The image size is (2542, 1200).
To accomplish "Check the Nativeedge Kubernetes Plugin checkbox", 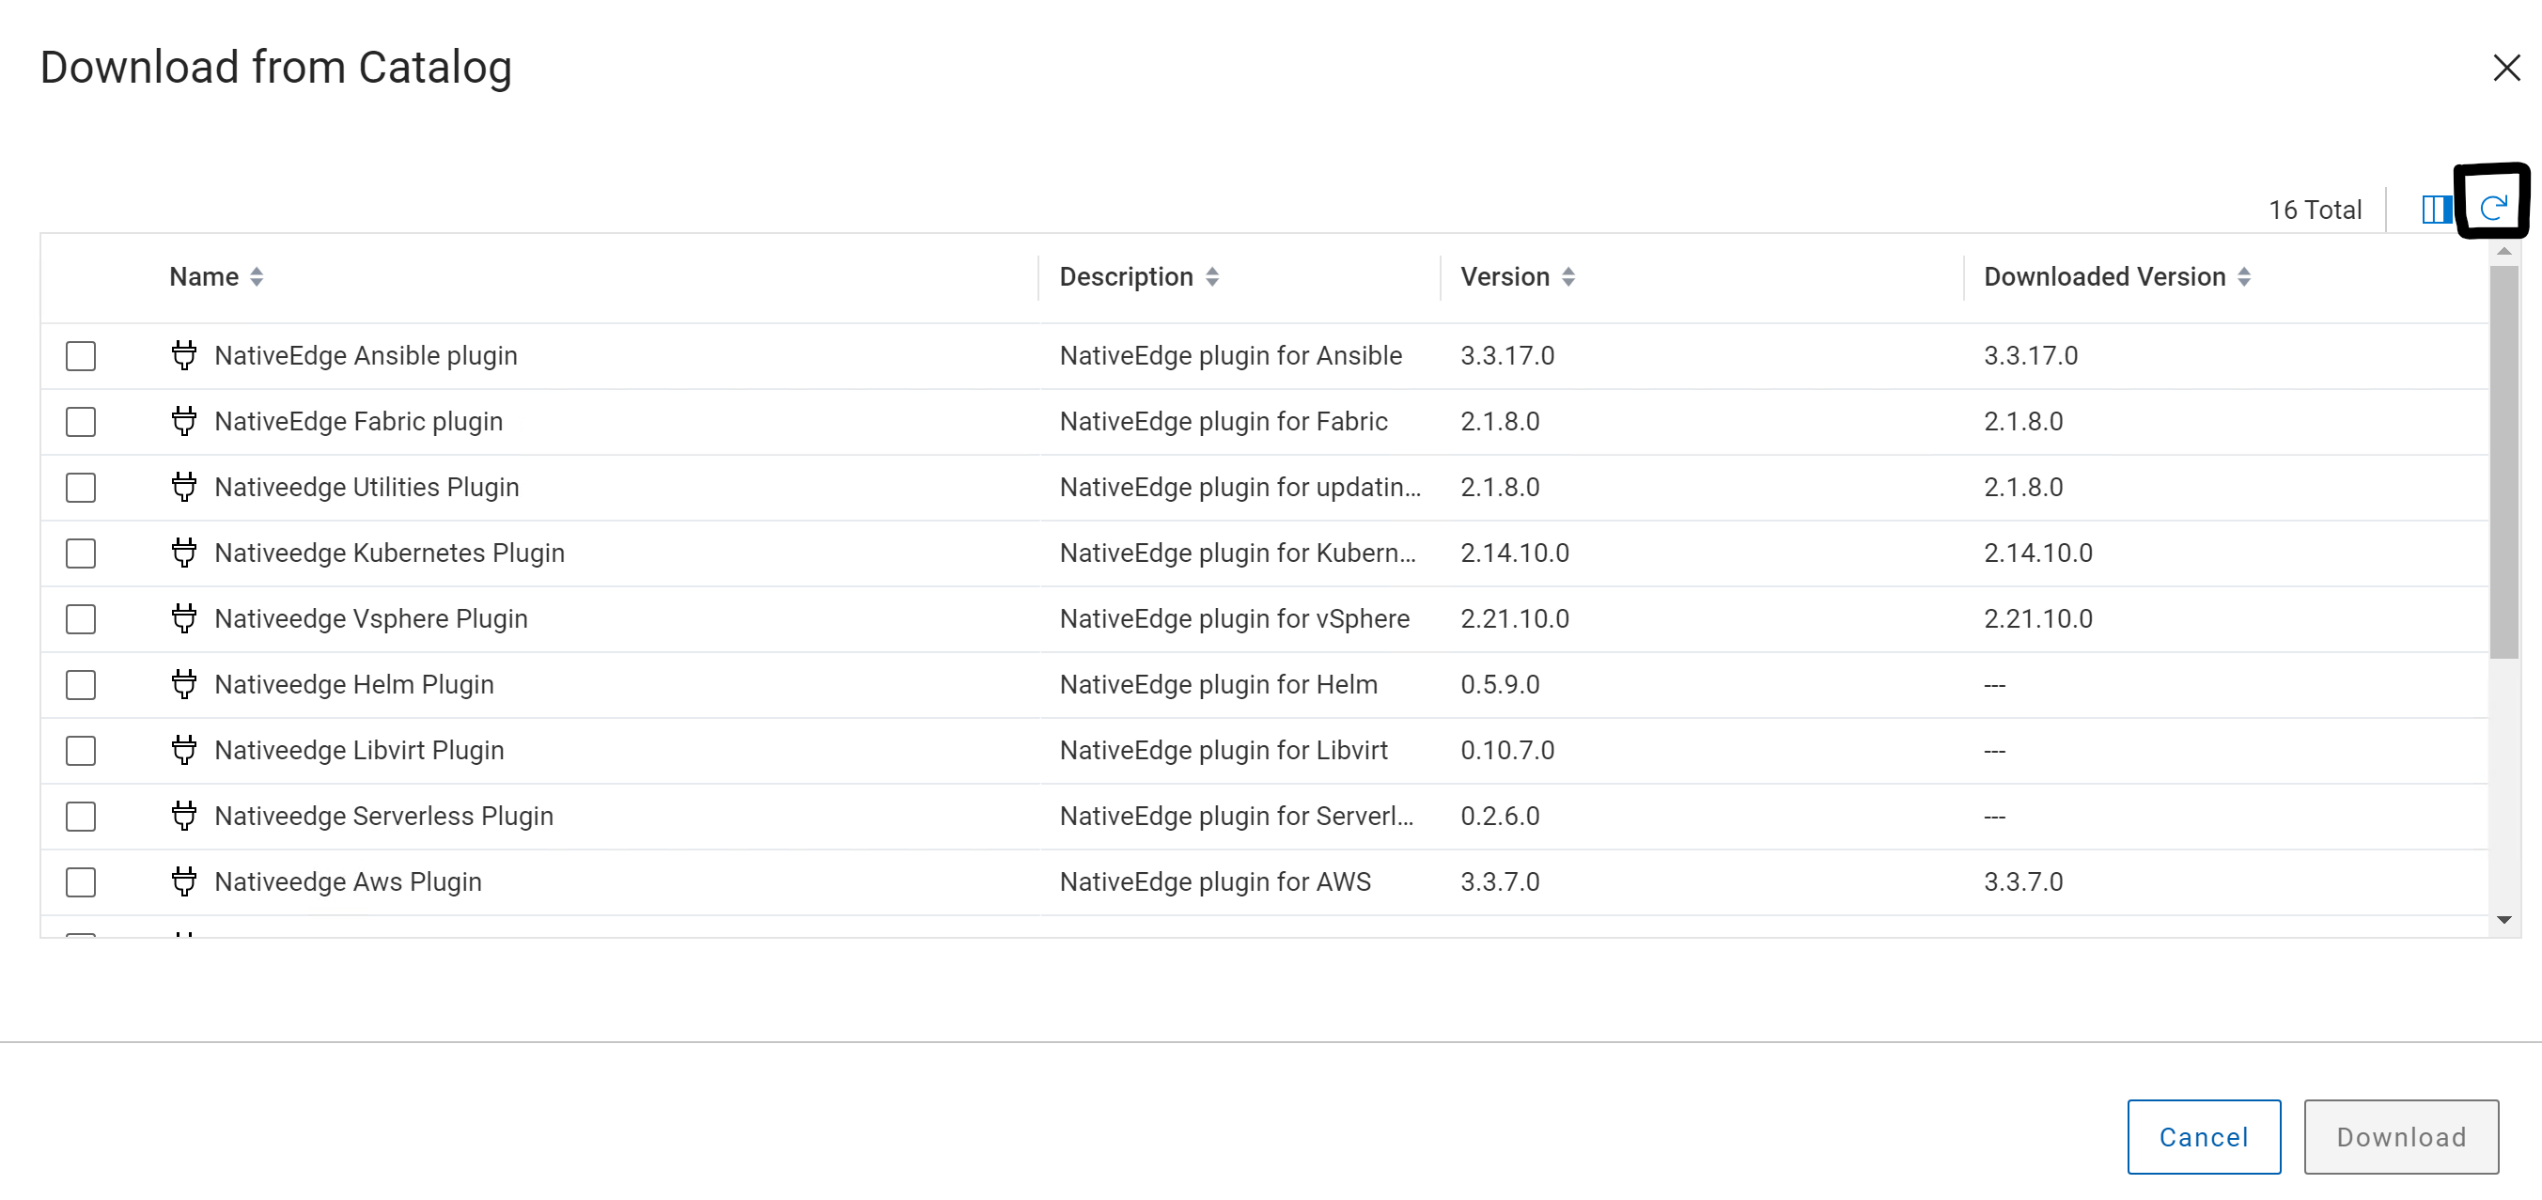I will tap(80, 553).
